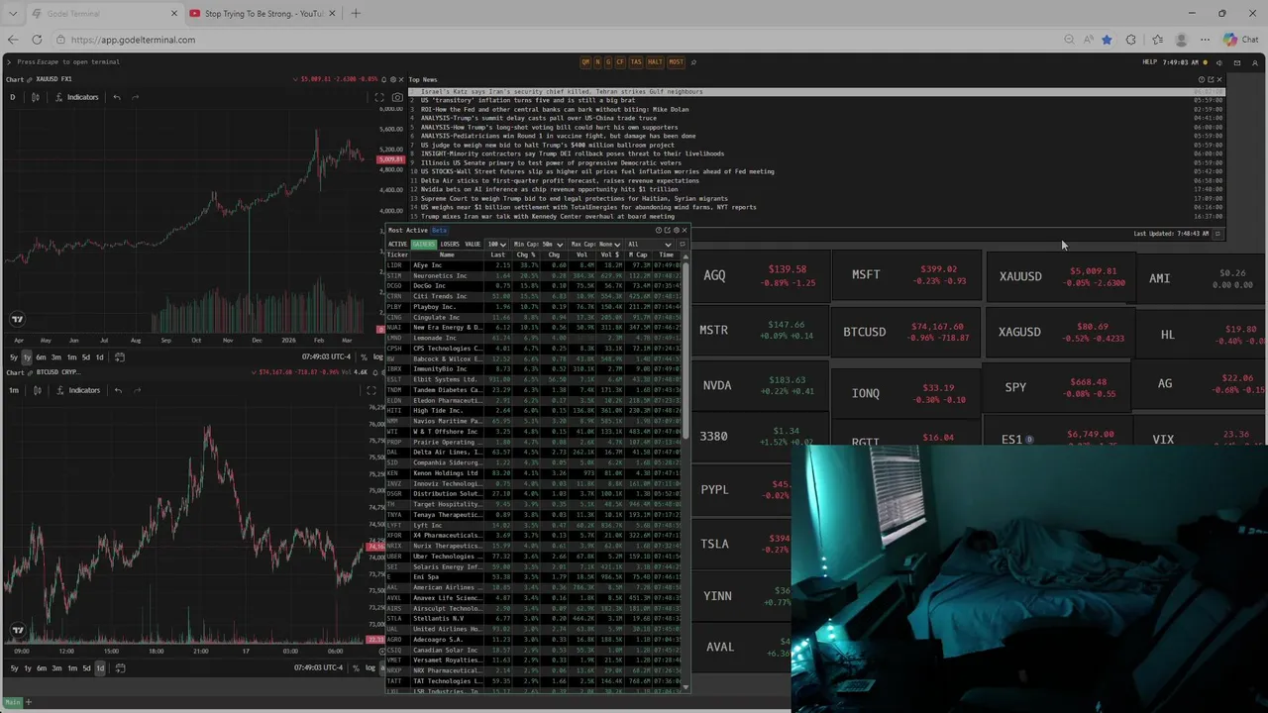Screen dimensions: 1268x713
Task: Open browser extensions puzzle icon
Action: [1131, 40]
